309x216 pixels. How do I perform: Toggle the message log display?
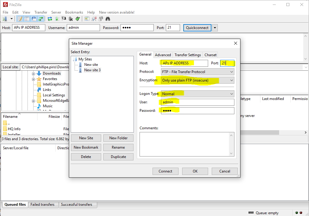(20, 19)
